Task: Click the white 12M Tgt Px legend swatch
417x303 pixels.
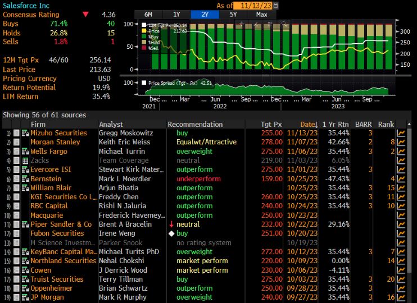Action: [x=144, y=25]
